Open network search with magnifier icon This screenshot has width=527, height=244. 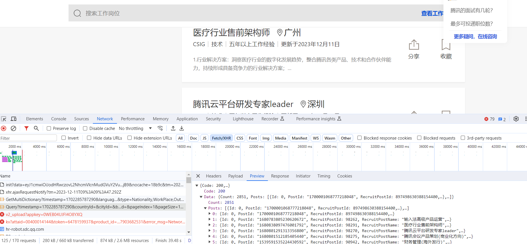coord(36,129)
